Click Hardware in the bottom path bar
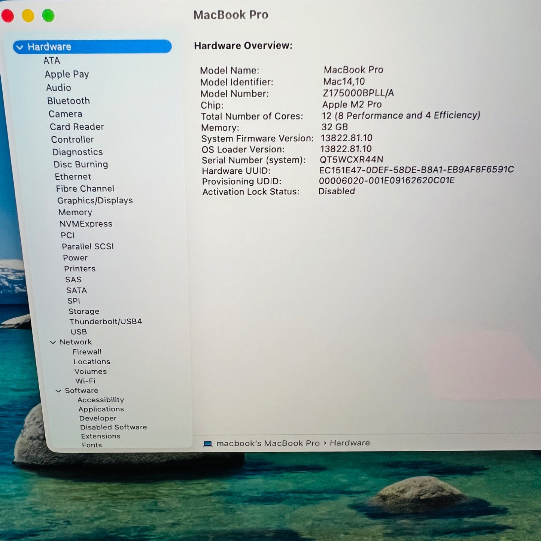Image resolution: width=541 pixels, height=541 pixels. tap(350, 443)
